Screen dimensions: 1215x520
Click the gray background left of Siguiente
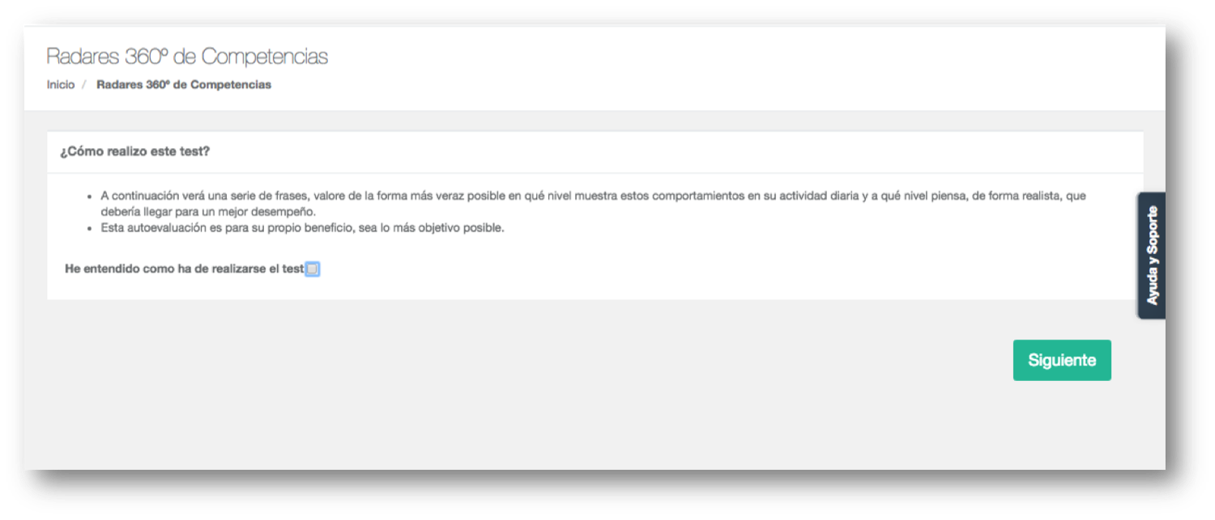[567, 360]
